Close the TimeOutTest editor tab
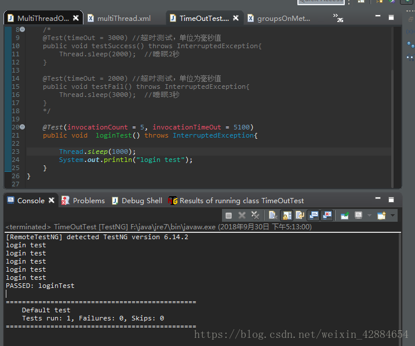 point(236,18)
